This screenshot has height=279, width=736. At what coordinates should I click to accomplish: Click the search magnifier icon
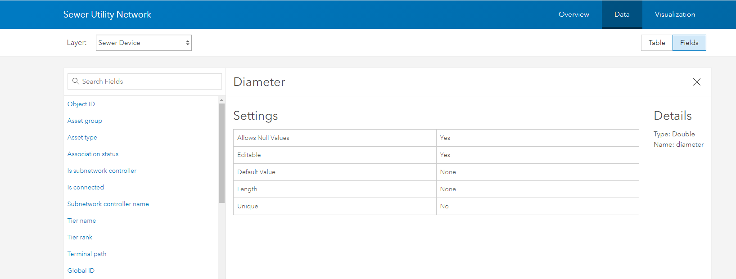tap(76, 81)
